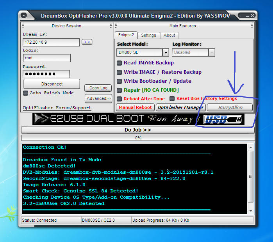273x242 pixels.
Task: Toggle Auto Switch Mode checkbox
Action: (26, 93)
